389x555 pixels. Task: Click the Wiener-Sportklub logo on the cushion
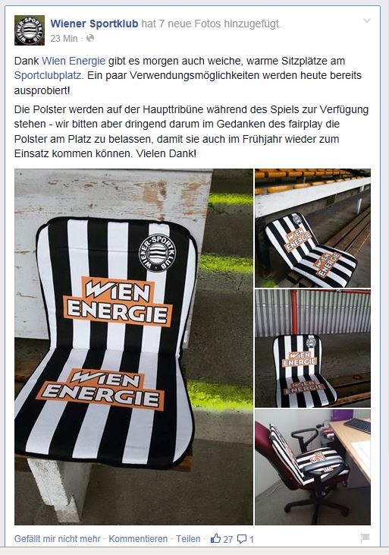[x=157, y=253]
